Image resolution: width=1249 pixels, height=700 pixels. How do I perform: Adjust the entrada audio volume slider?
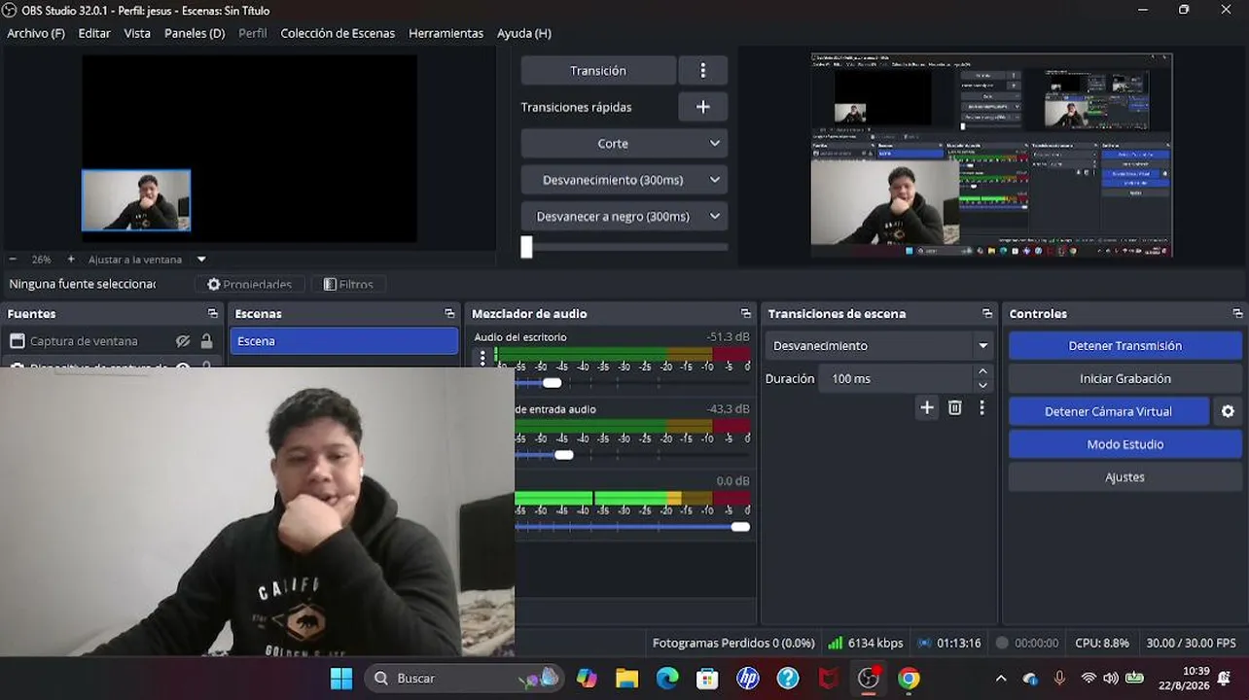pos(563,455)
